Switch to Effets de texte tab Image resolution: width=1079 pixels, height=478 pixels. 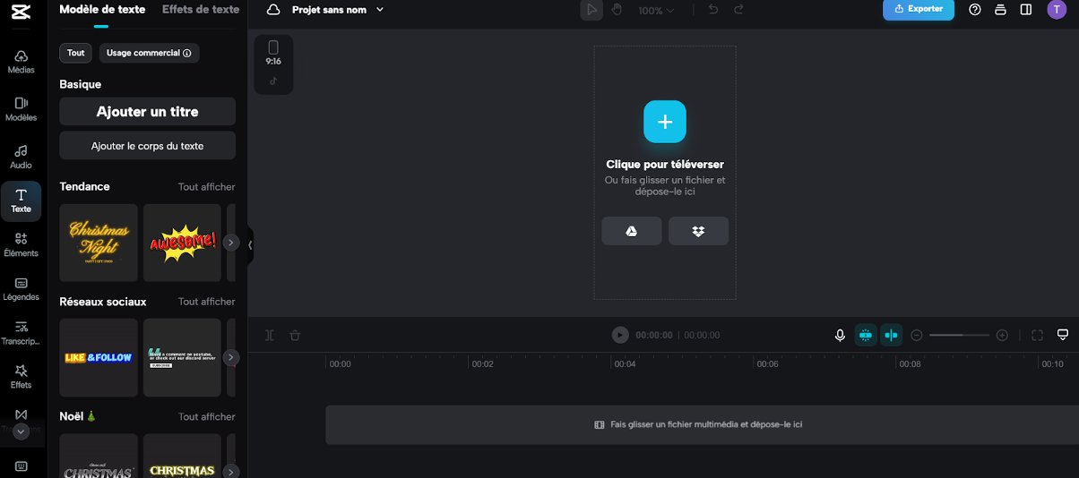[201, 9]
